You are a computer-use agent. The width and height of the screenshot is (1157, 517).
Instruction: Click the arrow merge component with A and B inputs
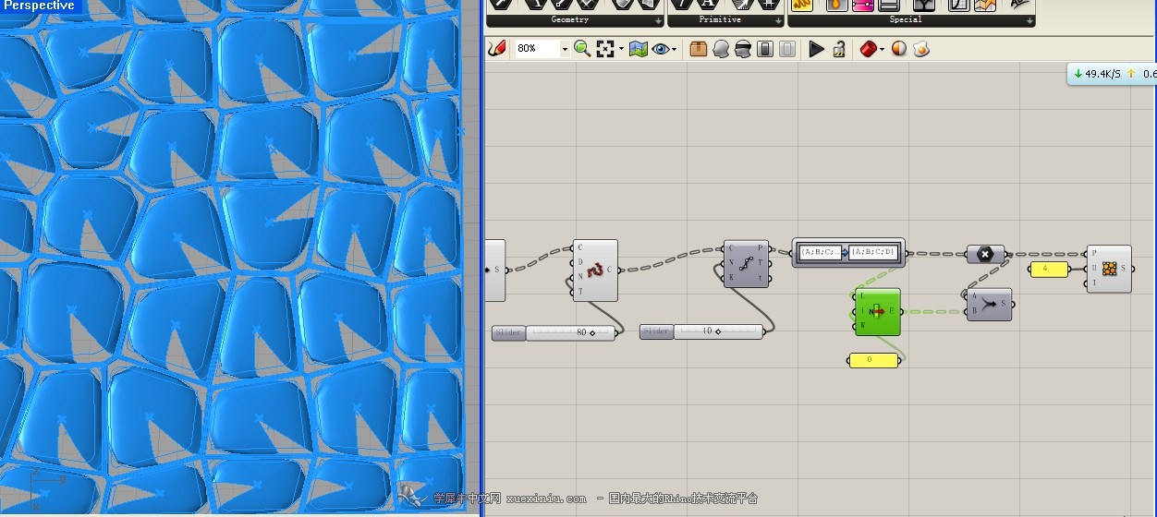point(989,304)
